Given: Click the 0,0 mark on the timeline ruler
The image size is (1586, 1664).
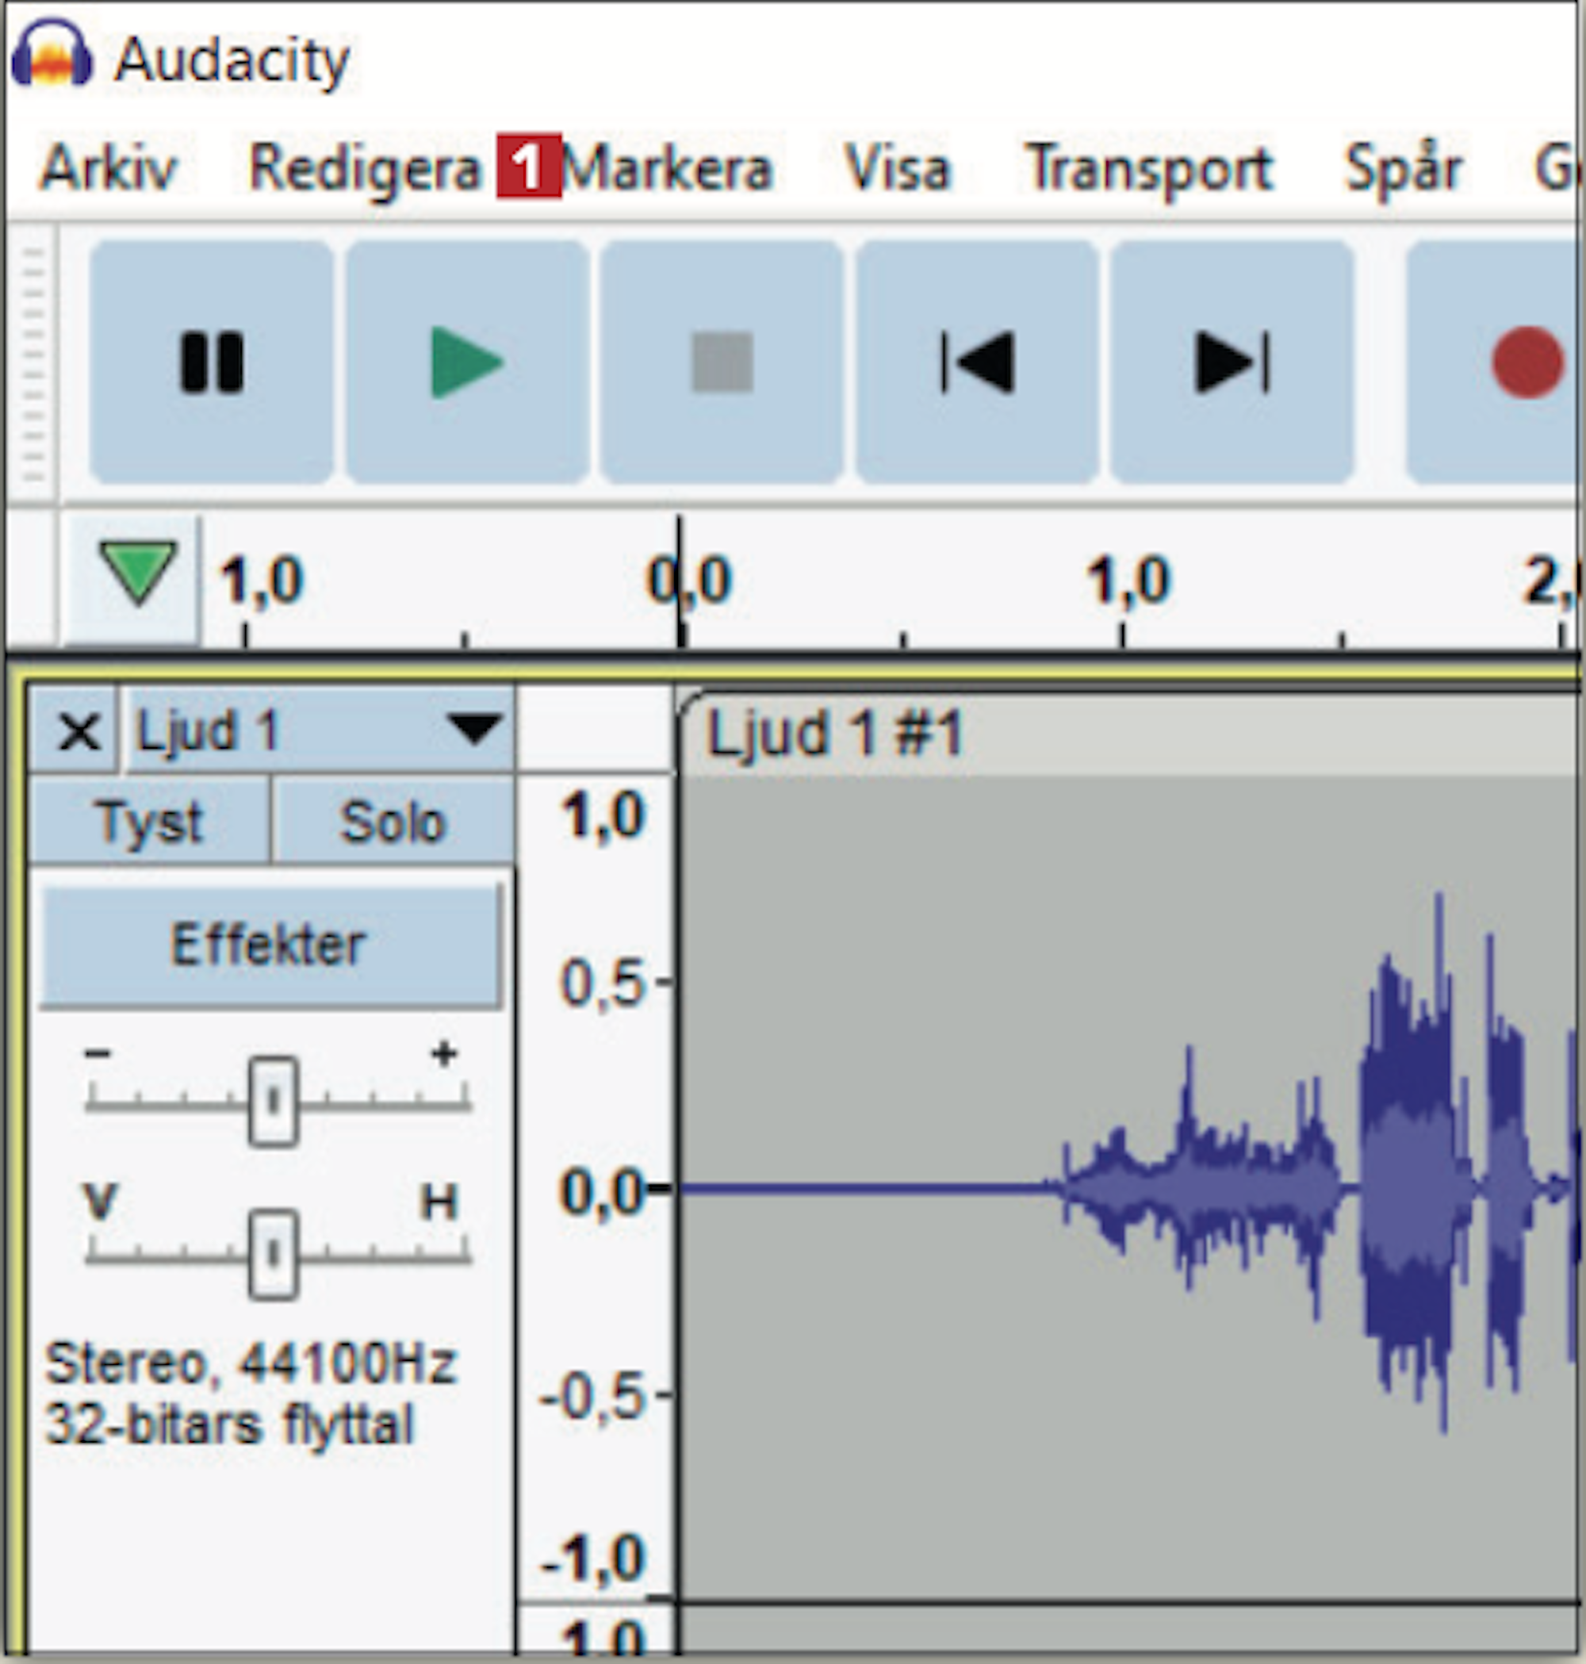Looking at the screenshot, I should [x=689, y=581].
